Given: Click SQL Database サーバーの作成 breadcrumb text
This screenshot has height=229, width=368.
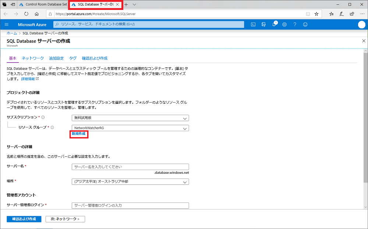Looking at the screenshot, I should tap(45, 33).
